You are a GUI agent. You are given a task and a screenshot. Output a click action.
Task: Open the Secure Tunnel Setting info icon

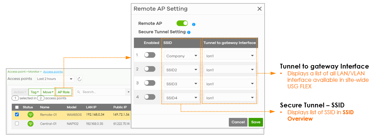click(189, 32)
